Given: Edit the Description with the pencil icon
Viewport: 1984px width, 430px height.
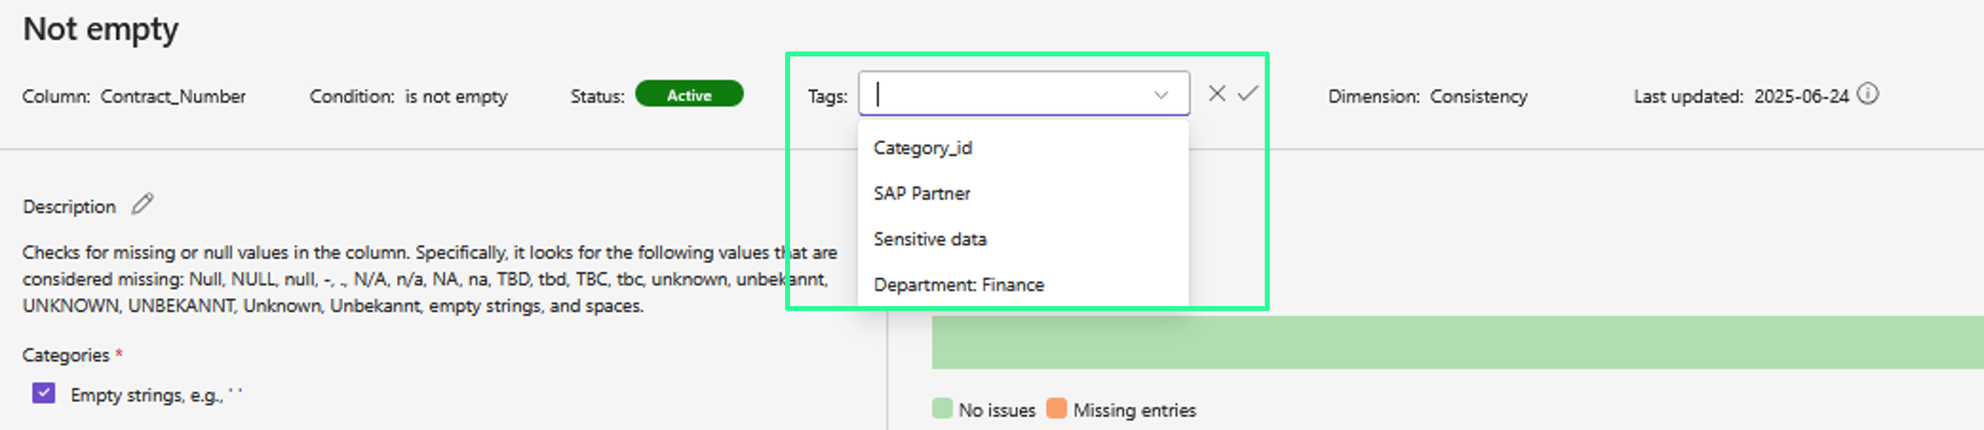Looking at the screenshot, I should [143, 204].
